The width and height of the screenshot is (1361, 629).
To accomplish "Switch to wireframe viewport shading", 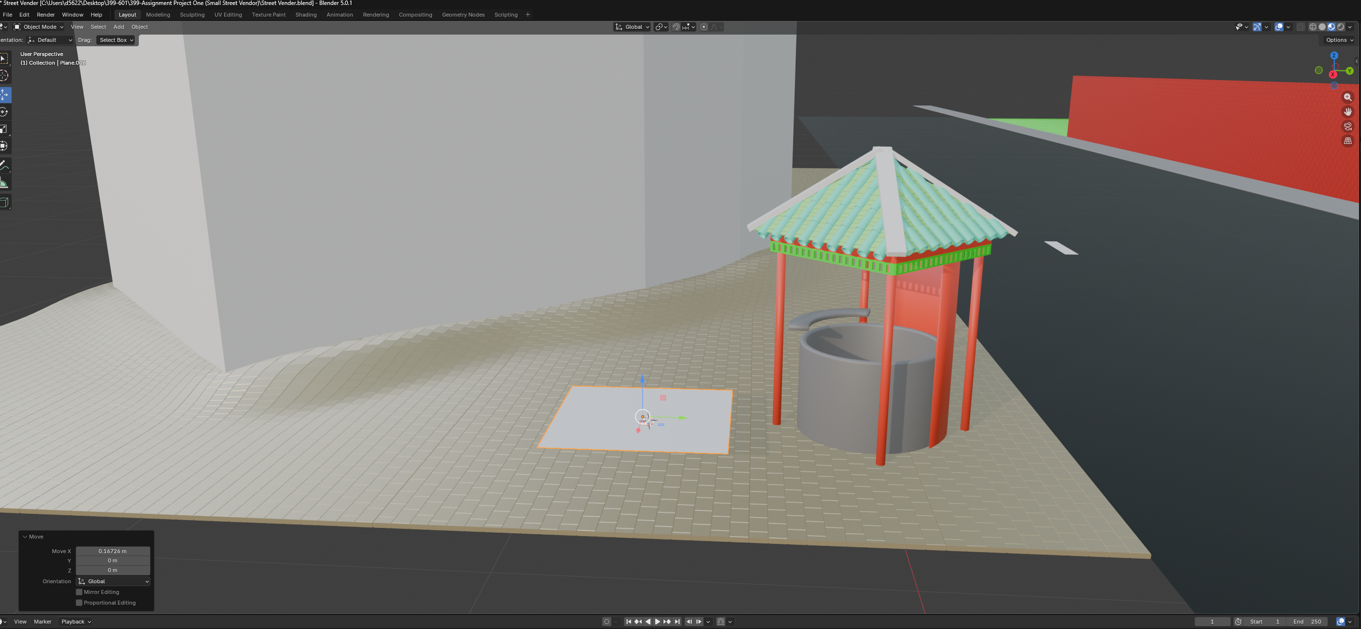I will click(x=1313, y=27).
